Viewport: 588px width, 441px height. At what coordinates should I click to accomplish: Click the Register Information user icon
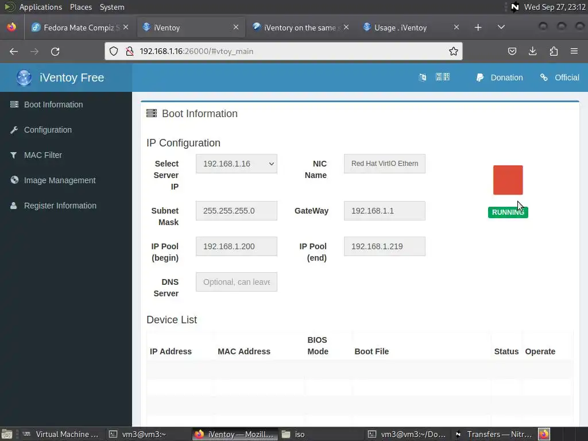pos(14,206)
